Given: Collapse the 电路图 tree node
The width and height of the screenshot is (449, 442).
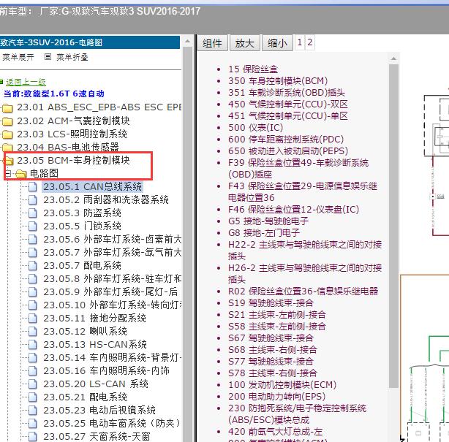Looking at the screenshot, I should (x=8, y=173).
